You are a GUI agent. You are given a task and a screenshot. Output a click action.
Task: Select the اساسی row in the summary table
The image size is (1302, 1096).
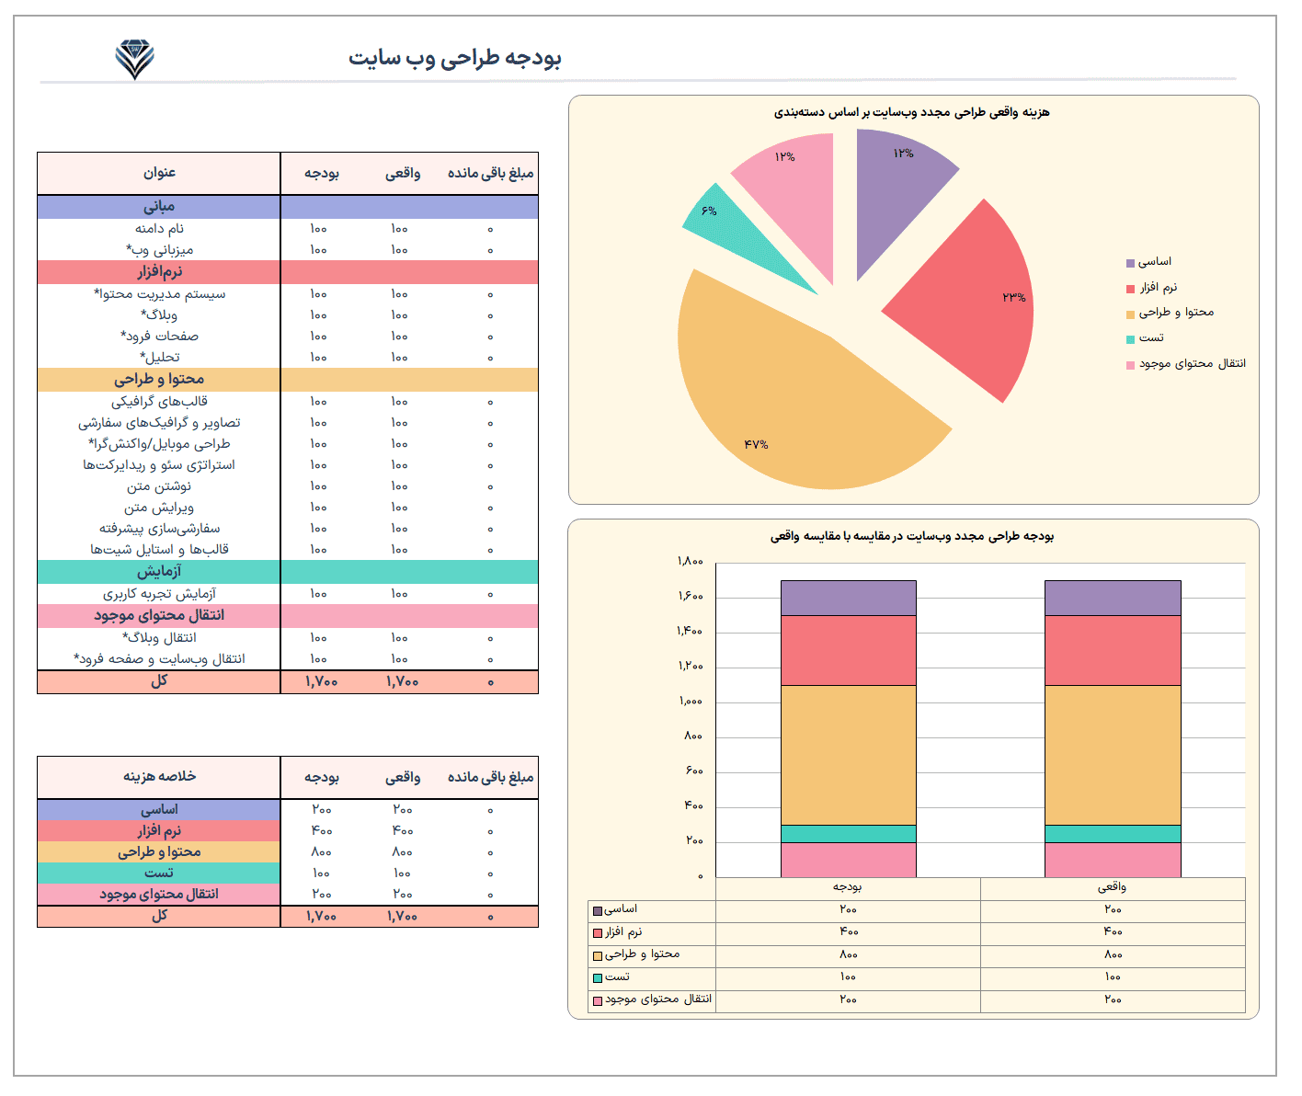288,809
